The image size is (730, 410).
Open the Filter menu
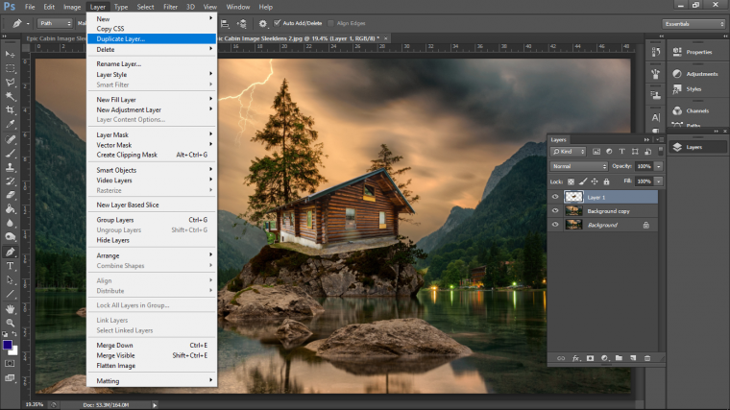[x=170, y=7]
